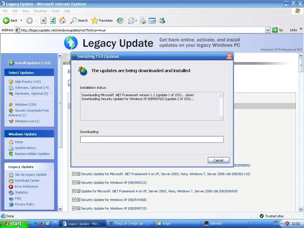Screen dimensions: 304x228
Task: Click the Statistics pie icon
Action: (11, 192)
